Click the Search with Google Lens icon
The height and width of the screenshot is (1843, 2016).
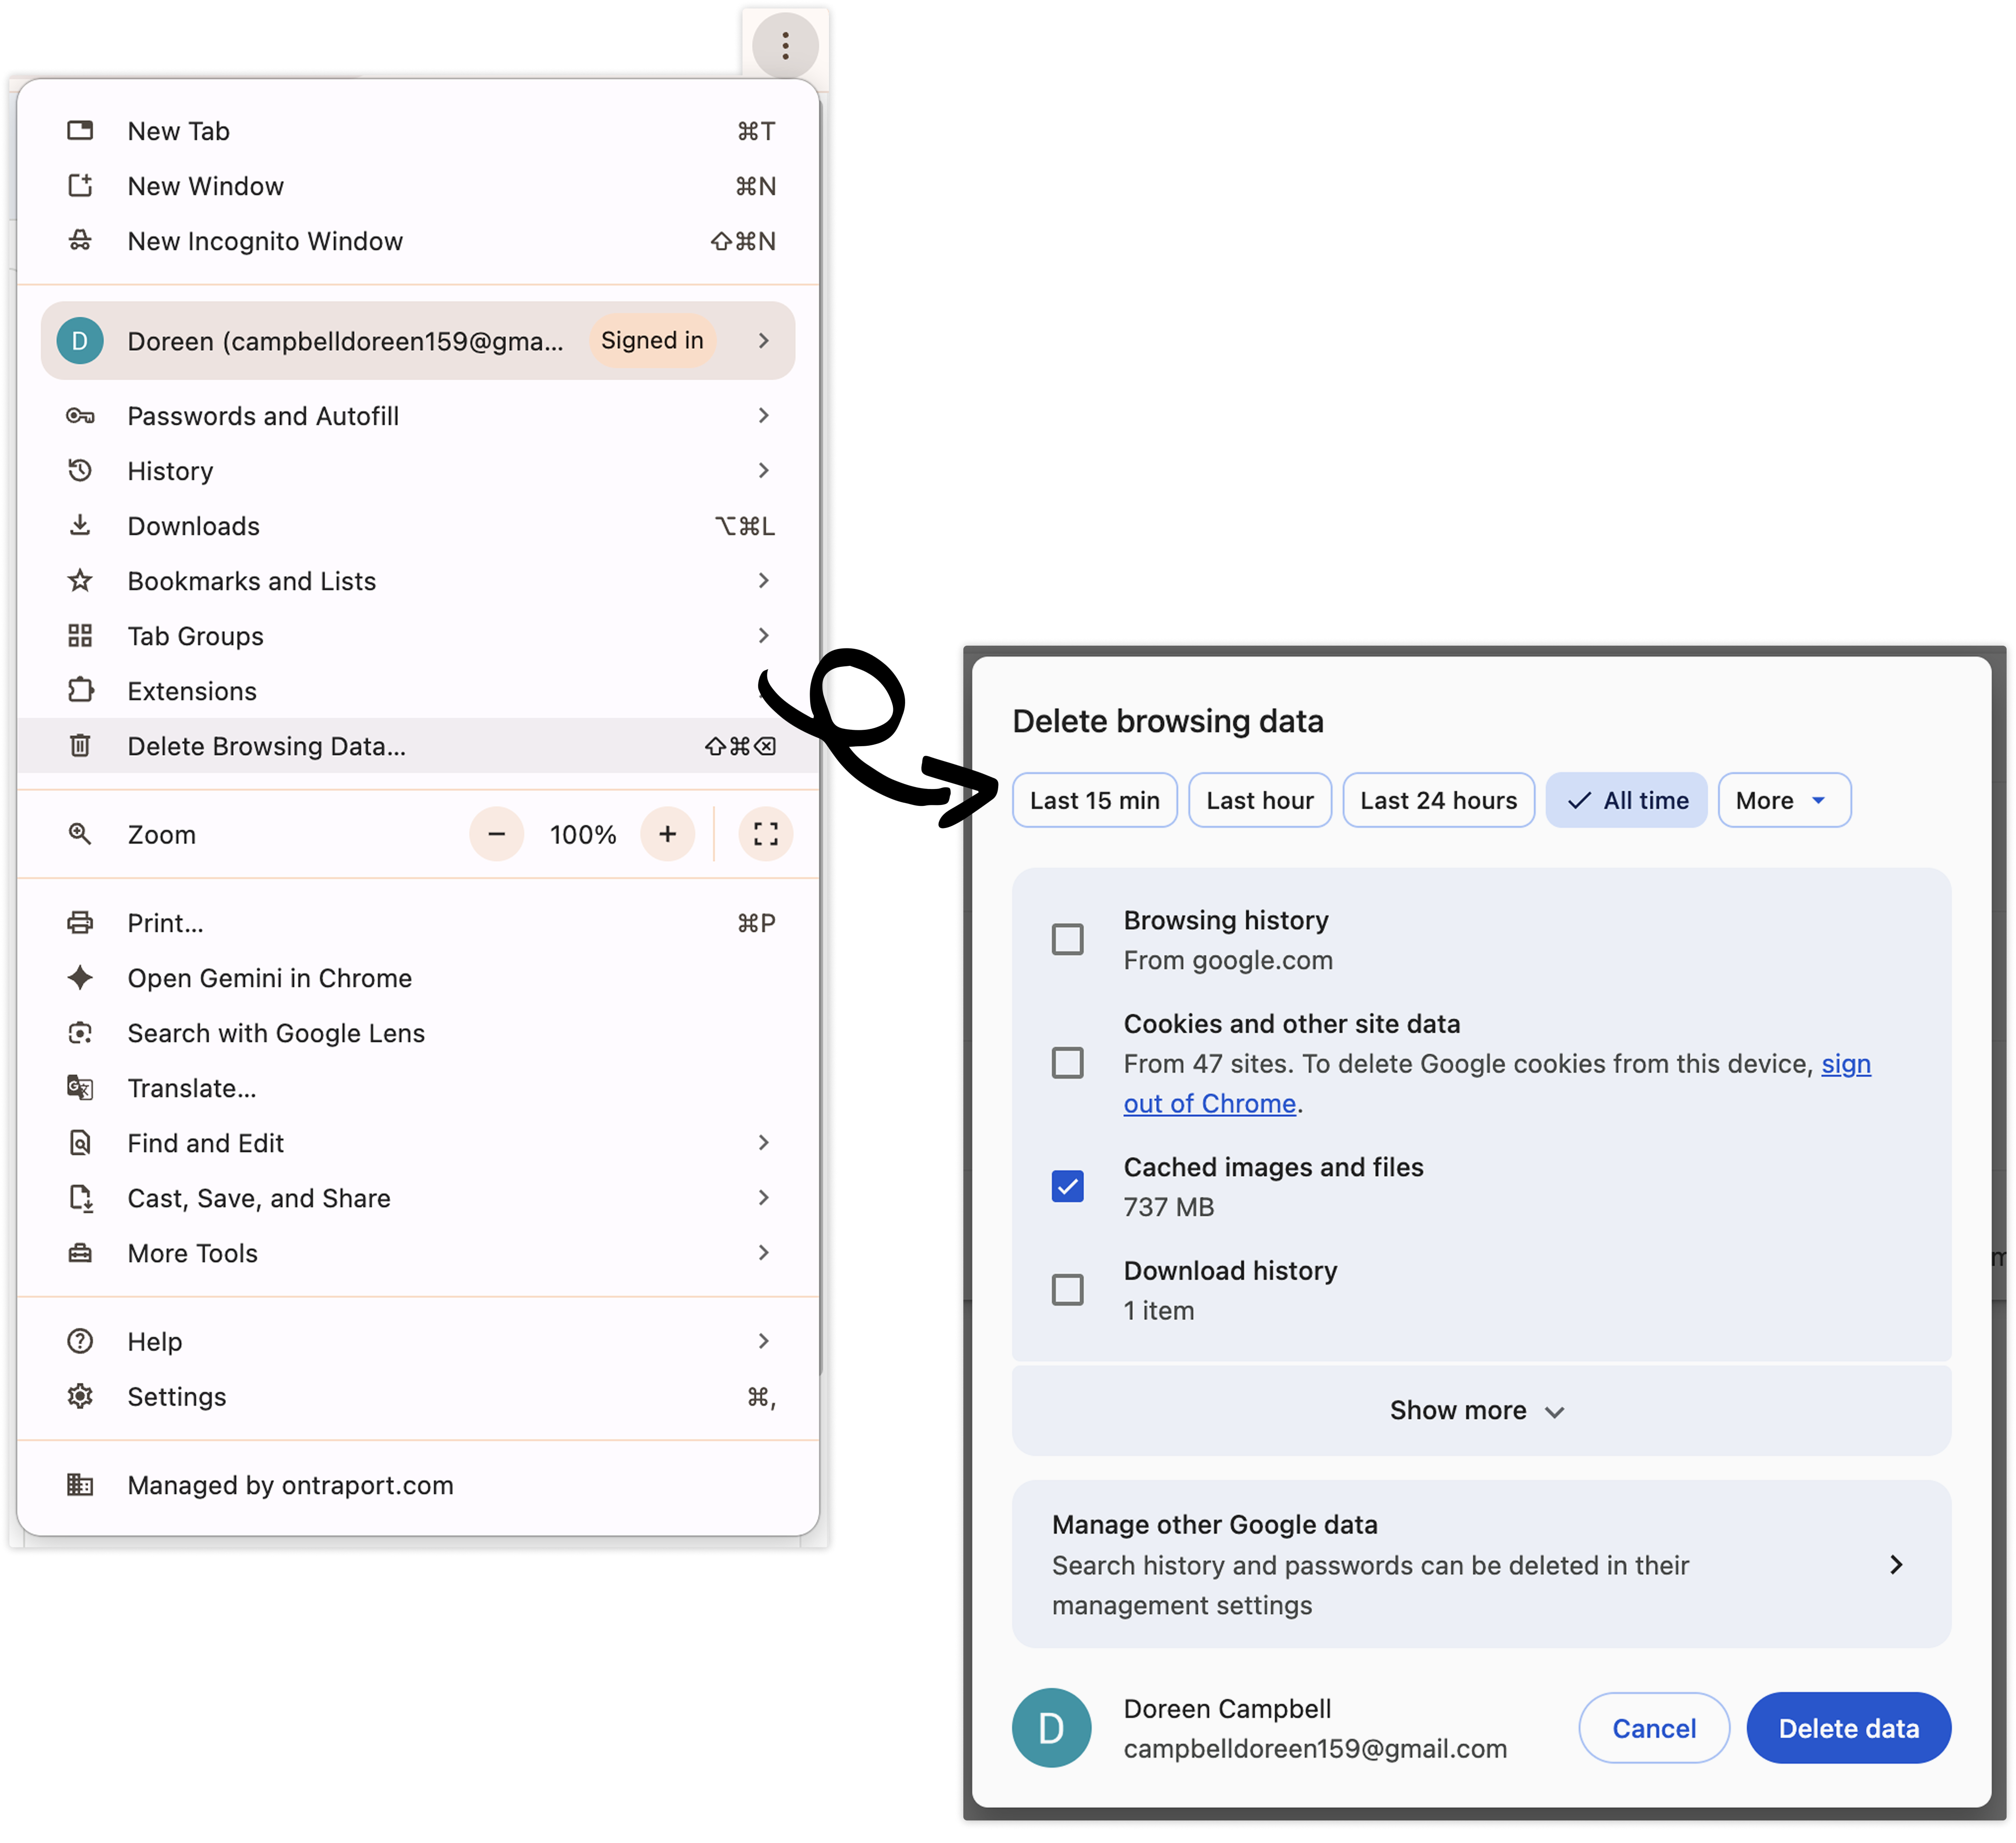80,1033
